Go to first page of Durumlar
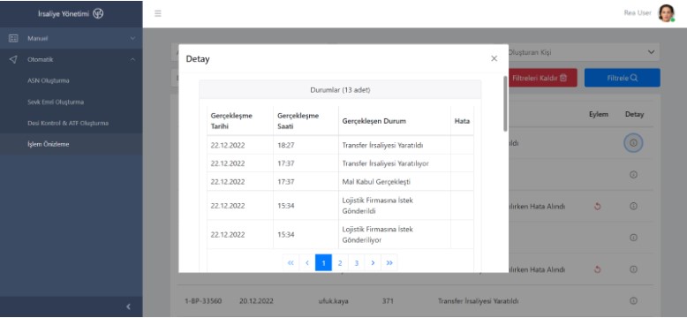 [x=291, y=263]
